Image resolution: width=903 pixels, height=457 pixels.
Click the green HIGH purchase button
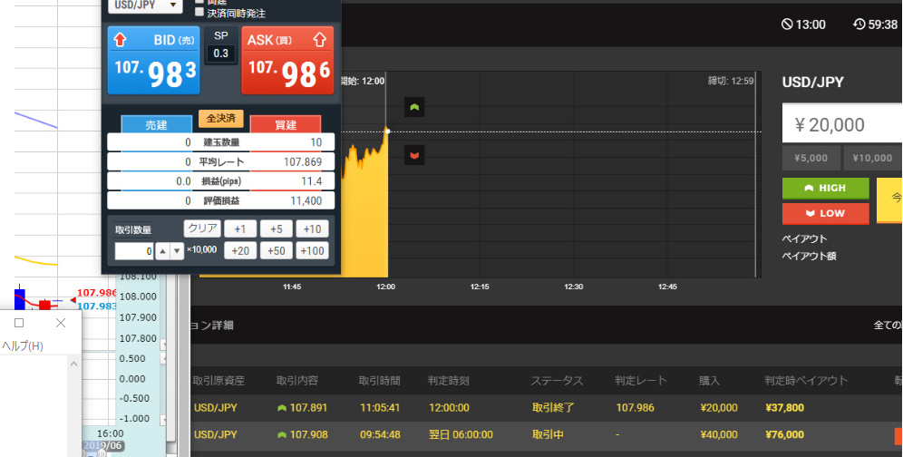tap(825, 189)
